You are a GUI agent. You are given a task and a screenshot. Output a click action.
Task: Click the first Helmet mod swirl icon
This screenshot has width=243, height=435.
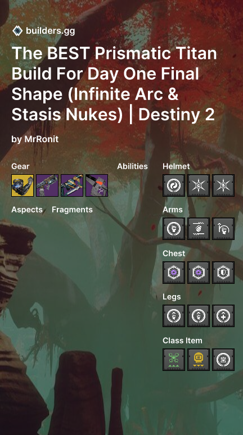click(174, 185)
